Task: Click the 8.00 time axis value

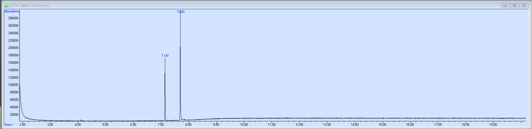Action: pos(188,124)
